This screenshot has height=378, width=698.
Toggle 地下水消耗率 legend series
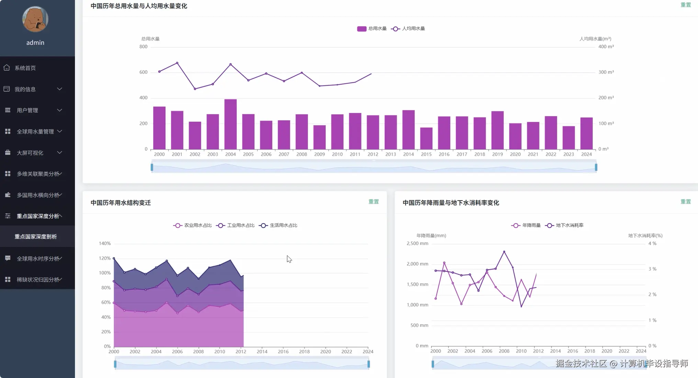point(564,225)
